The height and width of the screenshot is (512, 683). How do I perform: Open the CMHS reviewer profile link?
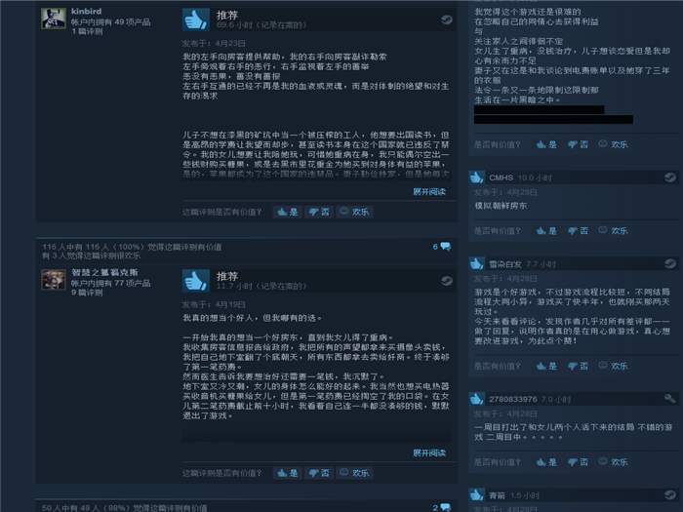point(501,177)
